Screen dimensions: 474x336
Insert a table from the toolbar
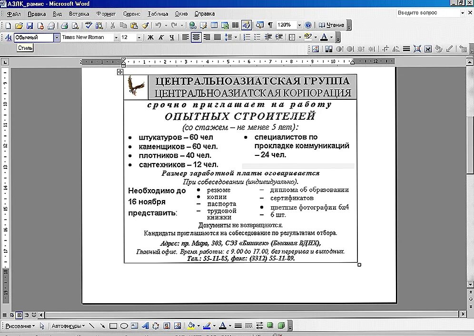pos(214,25)
